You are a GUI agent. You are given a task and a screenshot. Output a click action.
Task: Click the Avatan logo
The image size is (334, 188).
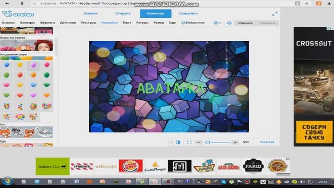(x=18, y=14)
